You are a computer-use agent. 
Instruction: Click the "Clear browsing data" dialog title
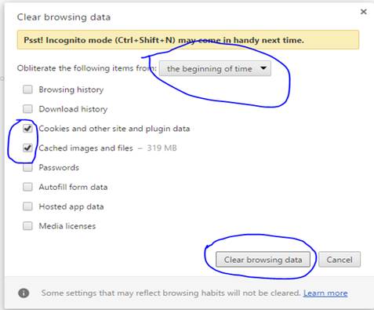64,17
